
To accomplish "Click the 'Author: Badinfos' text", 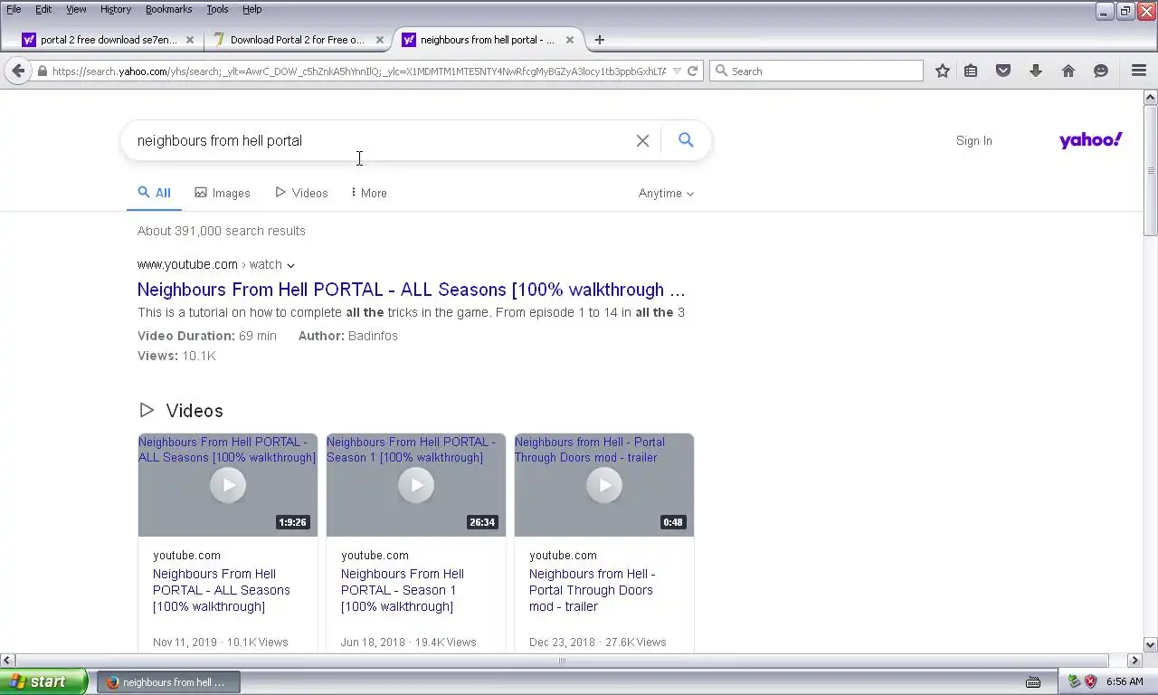I will 348,336.
